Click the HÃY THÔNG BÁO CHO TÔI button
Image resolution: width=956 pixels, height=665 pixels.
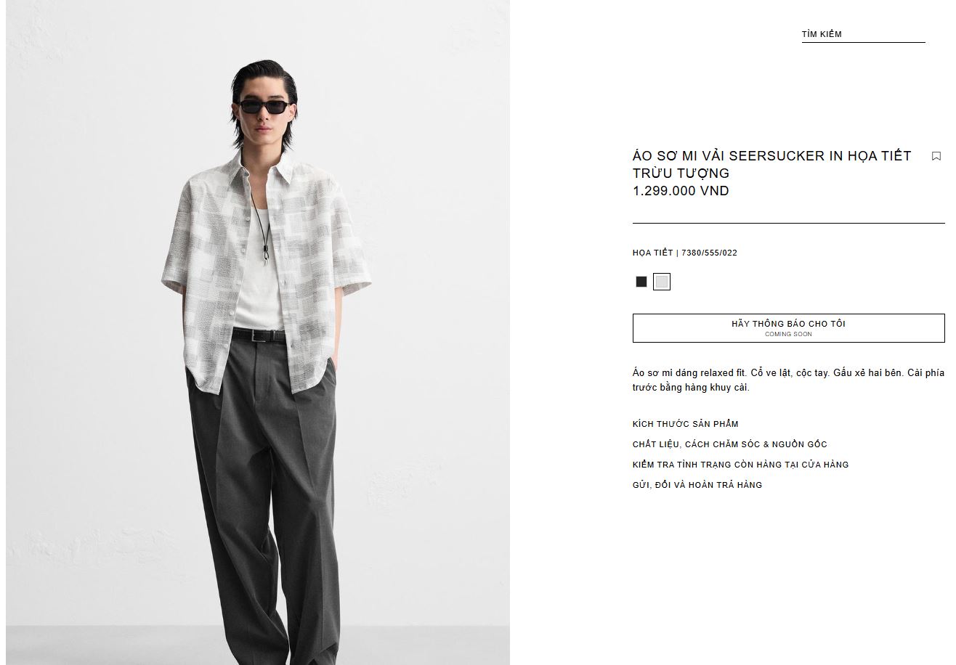(x=789, y=328)
